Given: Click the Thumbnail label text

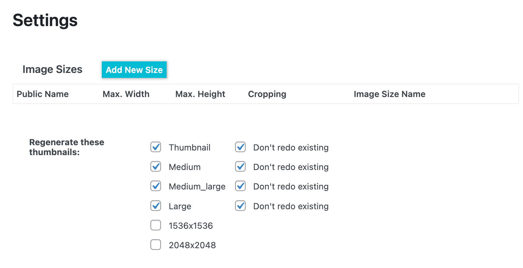Looking at the screenshot, I should pos(190,148).
